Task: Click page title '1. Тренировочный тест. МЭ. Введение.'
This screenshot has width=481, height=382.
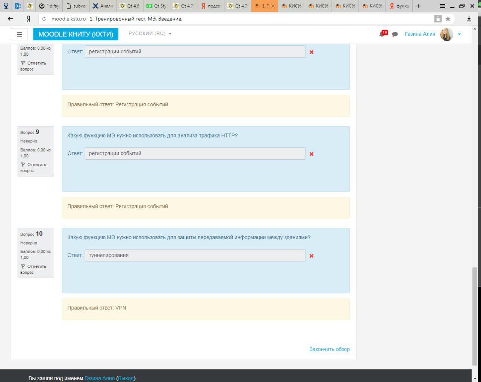Action: (136, 19)
